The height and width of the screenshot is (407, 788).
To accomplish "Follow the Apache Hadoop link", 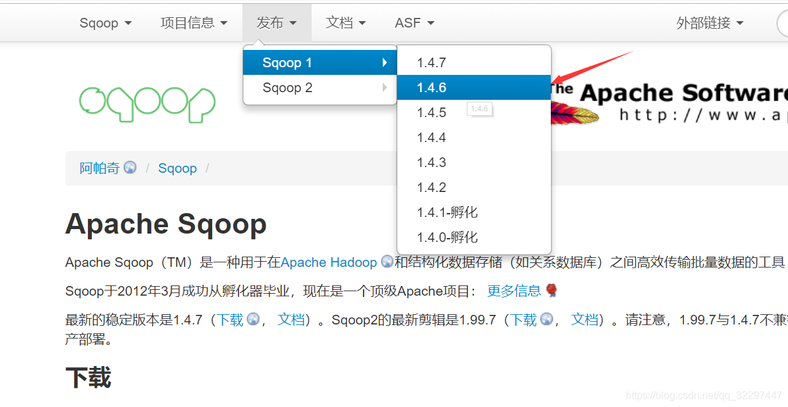I will [x=329, y=262].
